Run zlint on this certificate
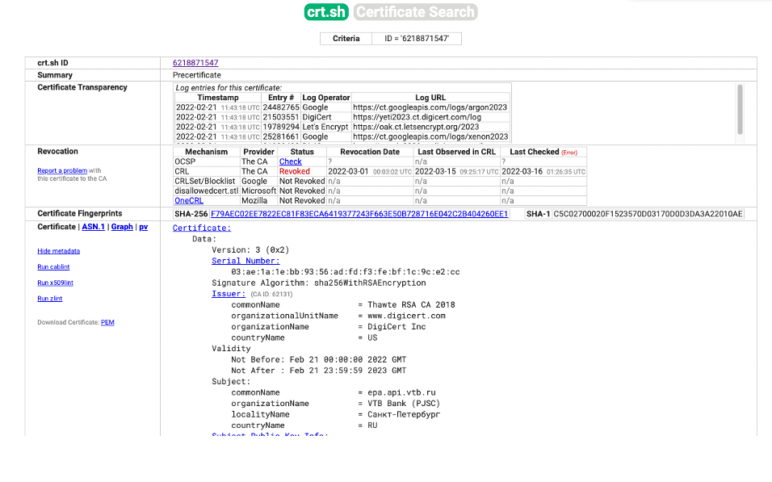772x482 pixels. [49, 299]
